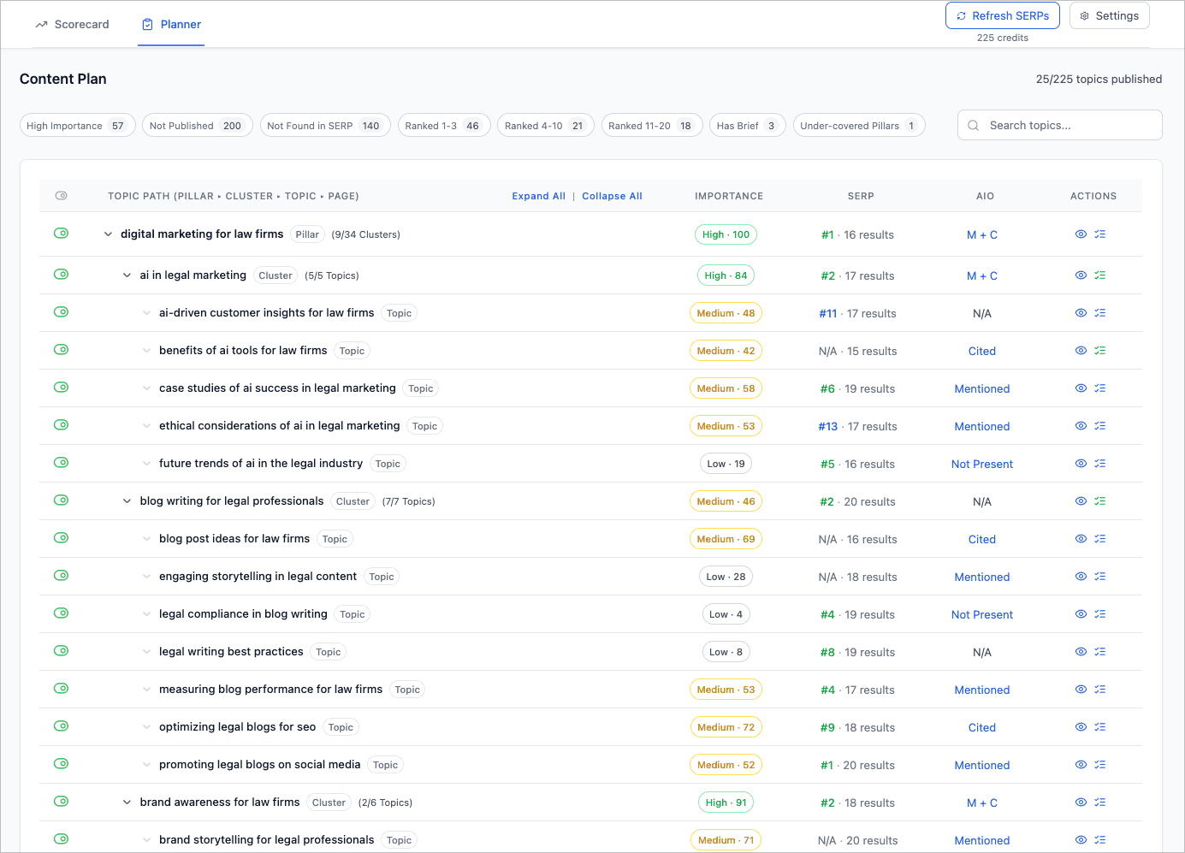Toggle the publish switch for ai-driven customer insights for law firms
This screenshot has width=1185, height=853.
tap(61, 311)
